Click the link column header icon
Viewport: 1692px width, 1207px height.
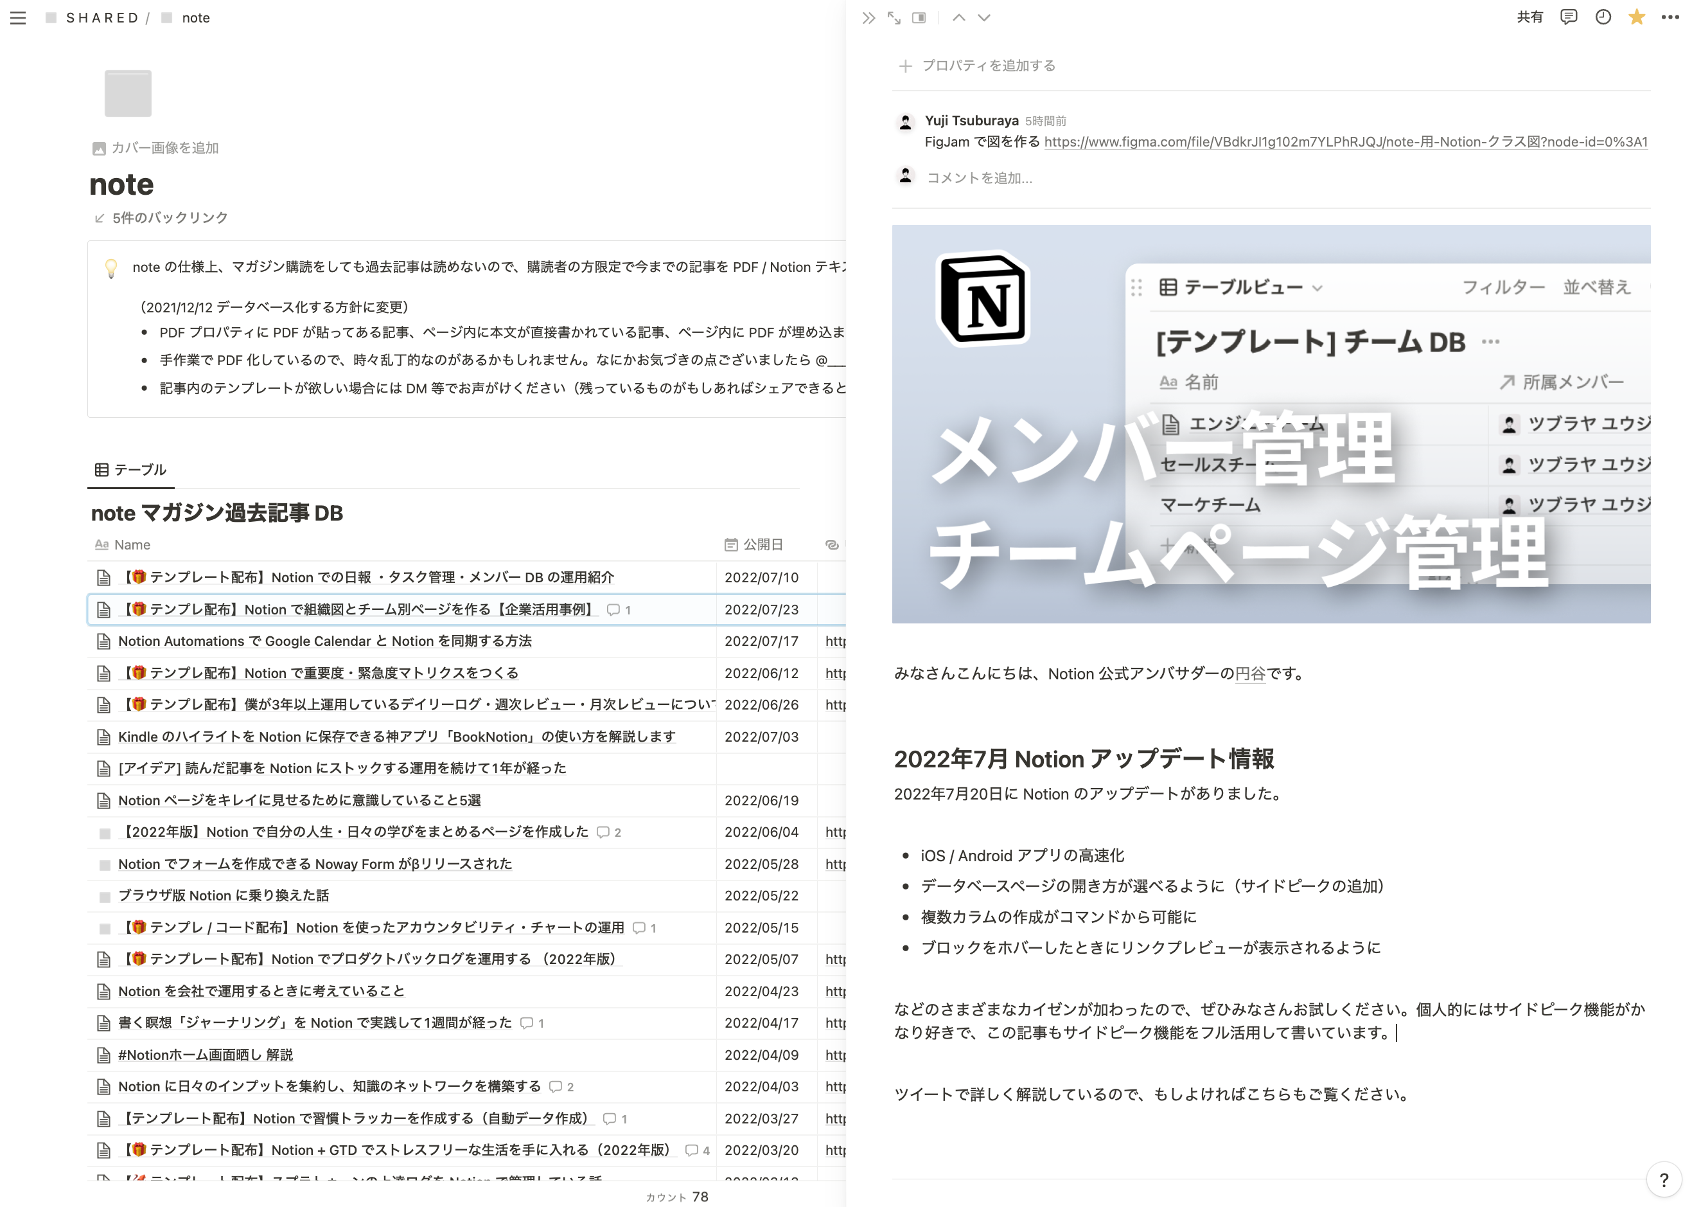point(832,545)
